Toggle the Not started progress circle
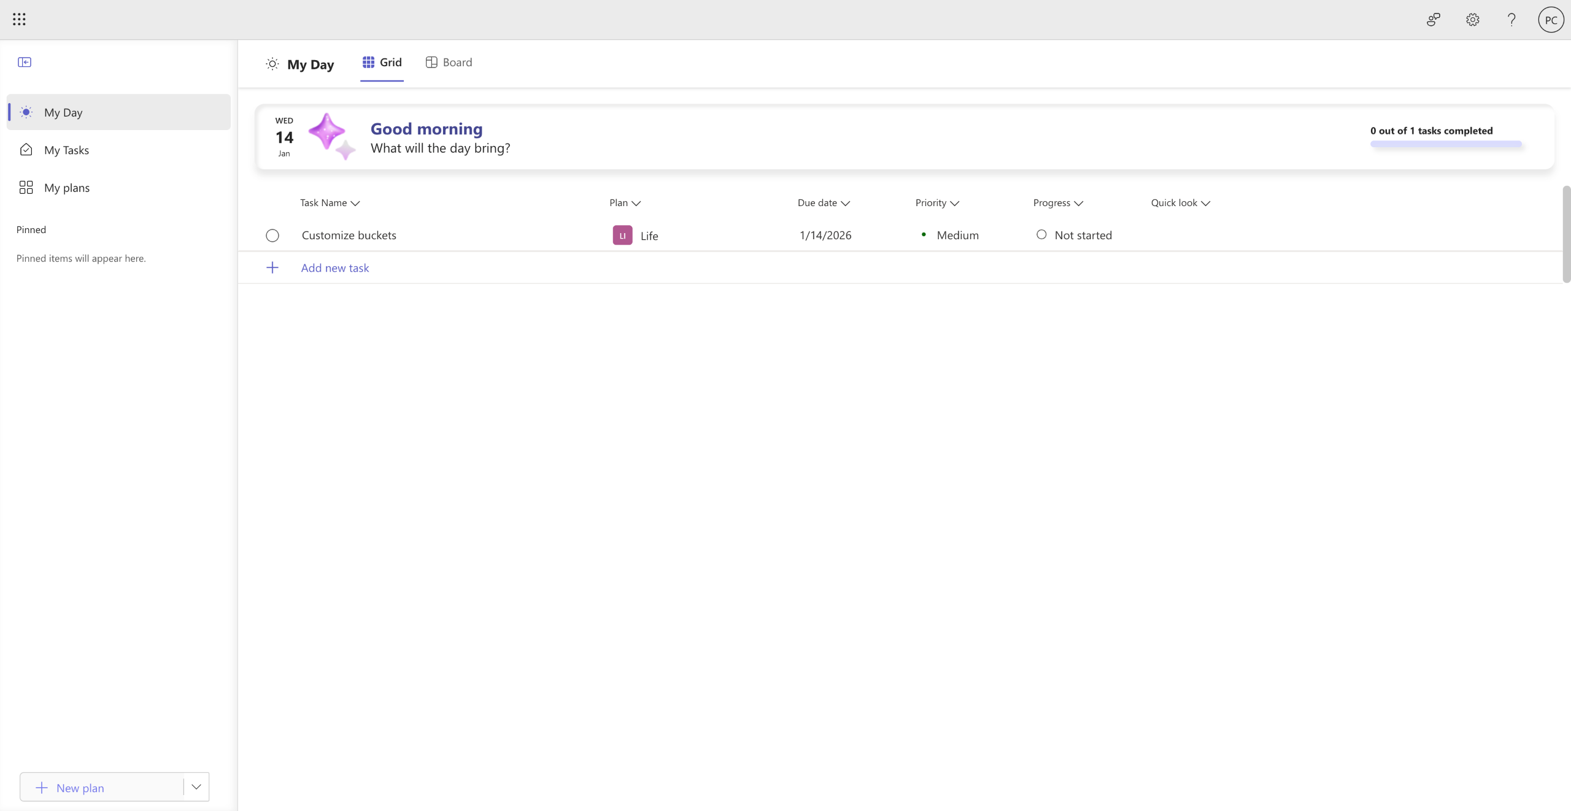This screenshot has height=811, width=1571. (x=1041, y=234)
